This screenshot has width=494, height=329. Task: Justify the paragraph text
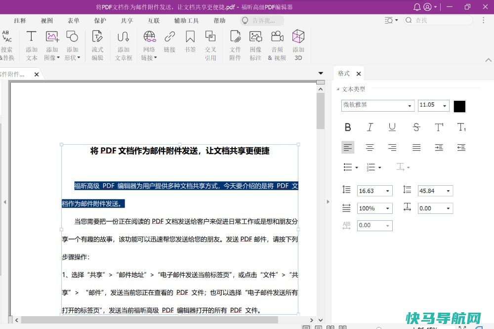tap(416, 147)
